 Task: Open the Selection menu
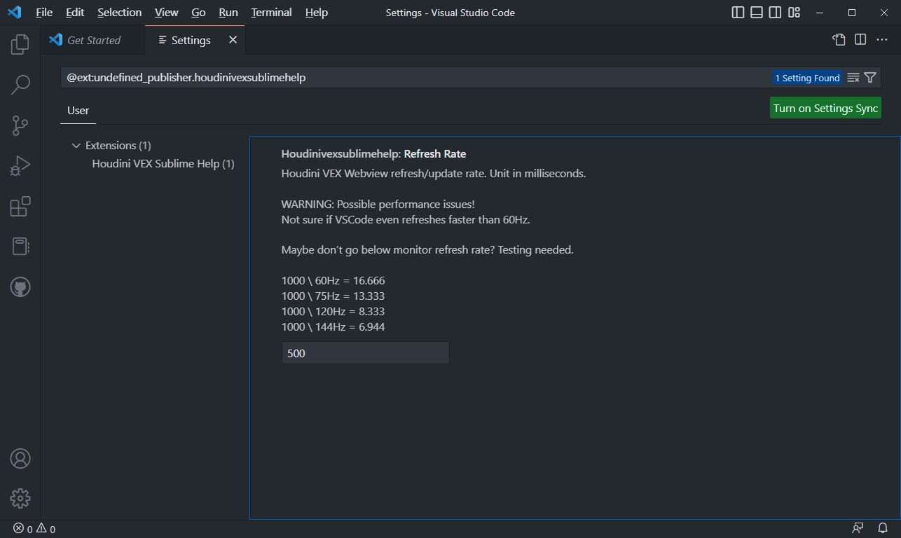tap(119, 13)
